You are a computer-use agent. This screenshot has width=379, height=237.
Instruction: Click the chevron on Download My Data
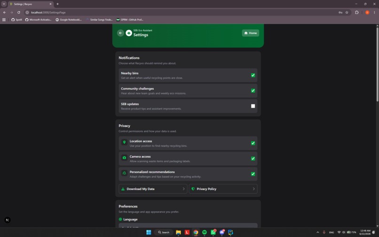[183, 189]
